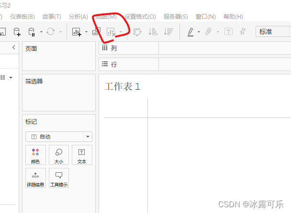This screenshot has height=213, width=291.
Task: Click the Fix Axes pin icon
Action: point(243,32)
